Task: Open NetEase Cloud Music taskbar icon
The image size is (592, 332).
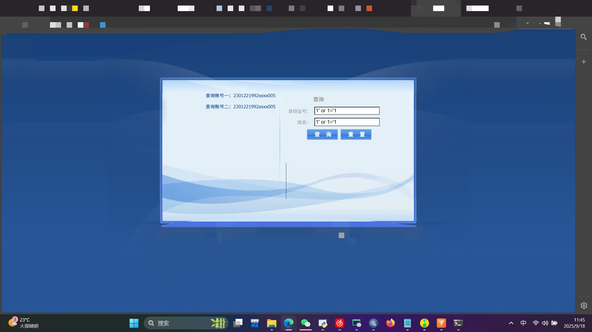Action: 339,323
